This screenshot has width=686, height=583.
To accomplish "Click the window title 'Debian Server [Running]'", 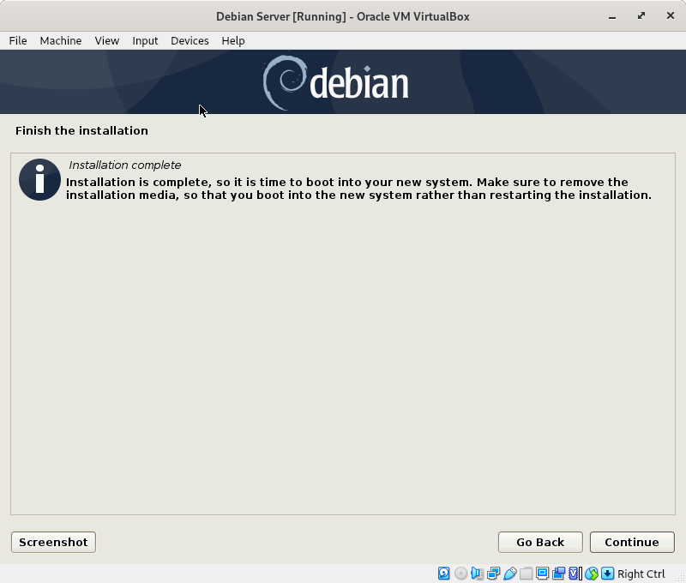I will (281, 16).
